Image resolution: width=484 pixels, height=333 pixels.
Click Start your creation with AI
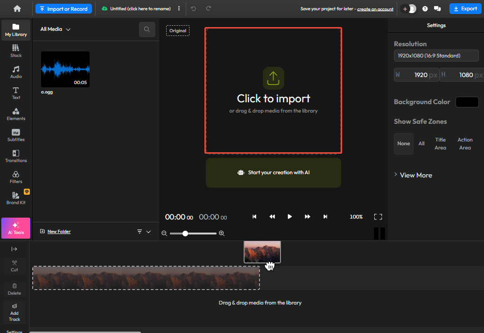(x=273, y=172)
